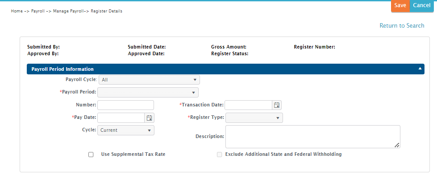Open the Payroll Cycle dropdown
The height and width of the screenshot is (179, 437).
(x=149, y=80)
